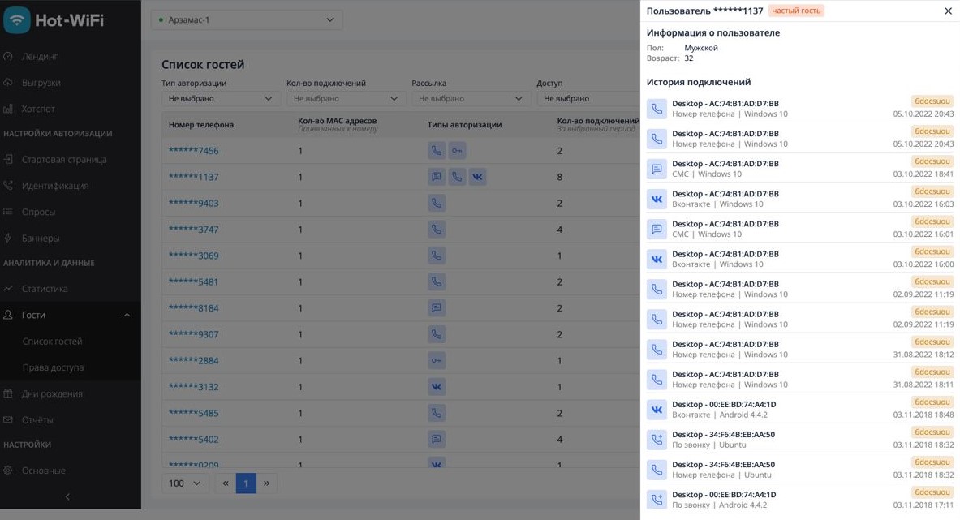Click SMS auth icon in ******5402 row
The width and height of the screenshot is (960, 520).
(x=437, y=439)
